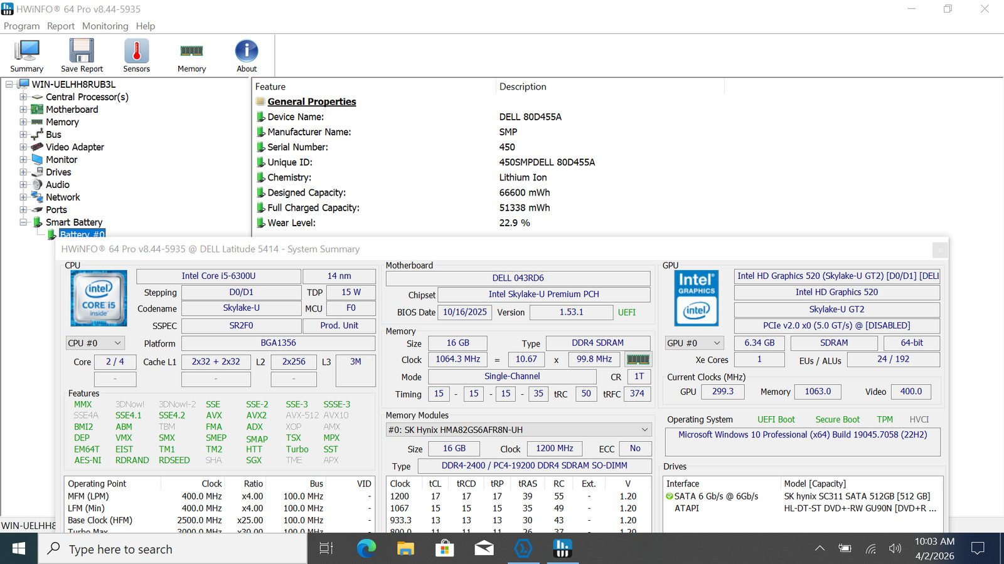Image resolution: width=1004 pixels, height=564 pixels.
Task: Click the Intel Core i5 logo
Action: [99, 298]
